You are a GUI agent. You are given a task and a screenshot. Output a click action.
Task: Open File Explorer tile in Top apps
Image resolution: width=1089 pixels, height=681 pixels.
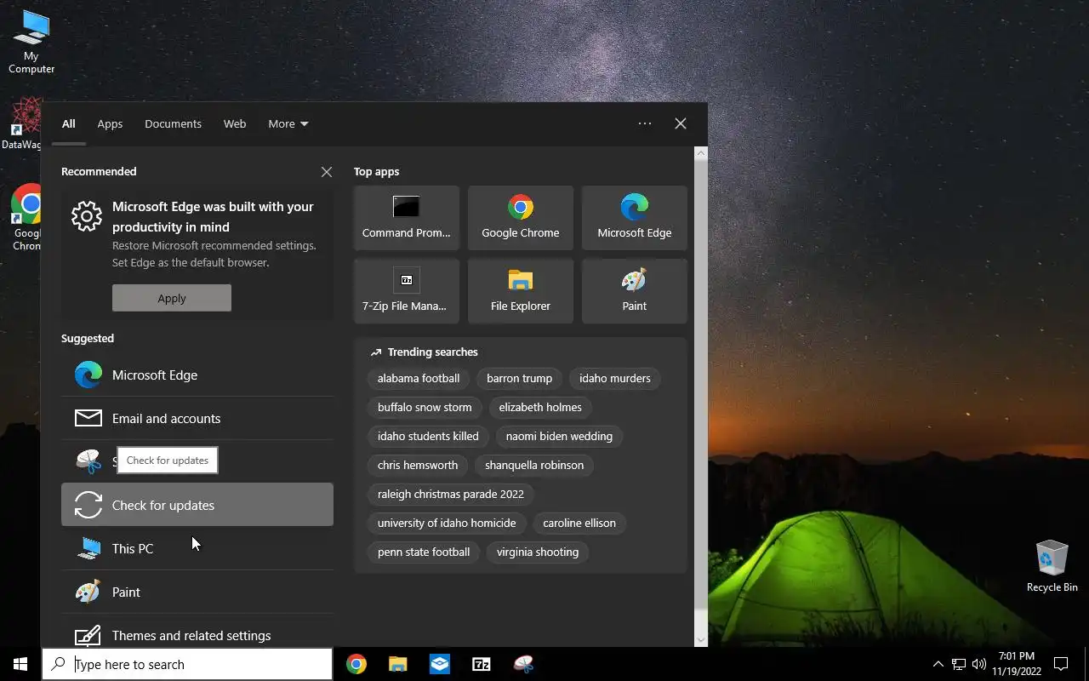(521, 291)
